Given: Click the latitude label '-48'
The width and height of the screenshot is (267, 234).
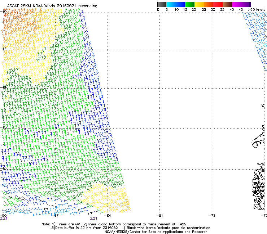Looking at the screenshot, I should 3,168.
